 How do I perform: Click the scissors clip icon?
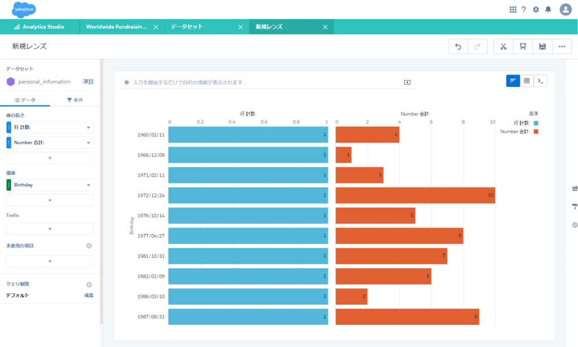coord(503,46)
